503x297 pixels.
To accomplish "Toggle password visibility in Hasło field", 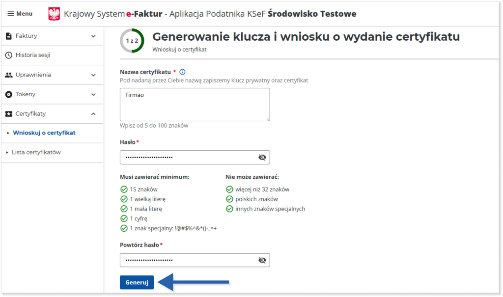I will tap(262, 158).
